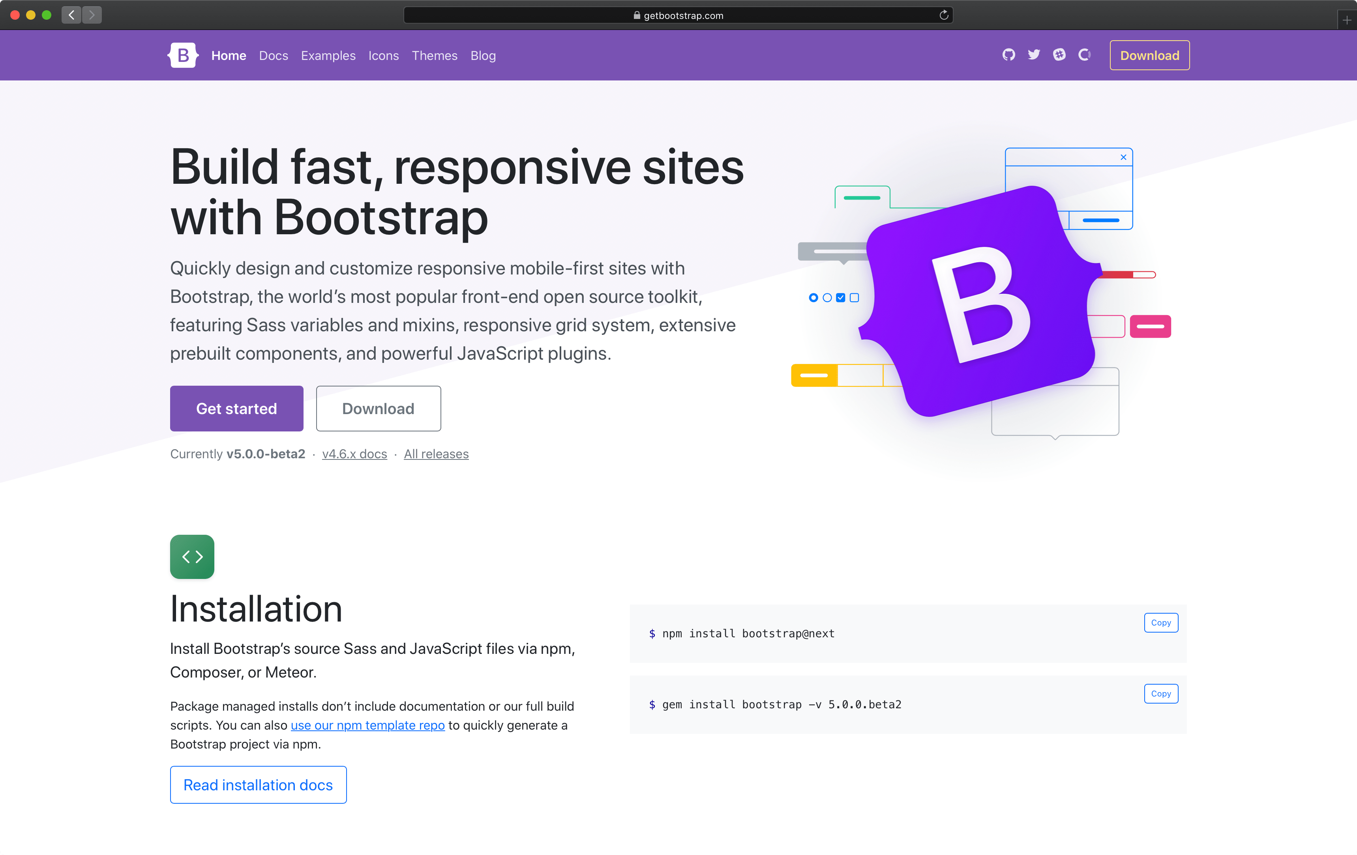Click the code brackets icon above Installation
The height and width of the screenshot is (855, 1357).
coord(192,556)
